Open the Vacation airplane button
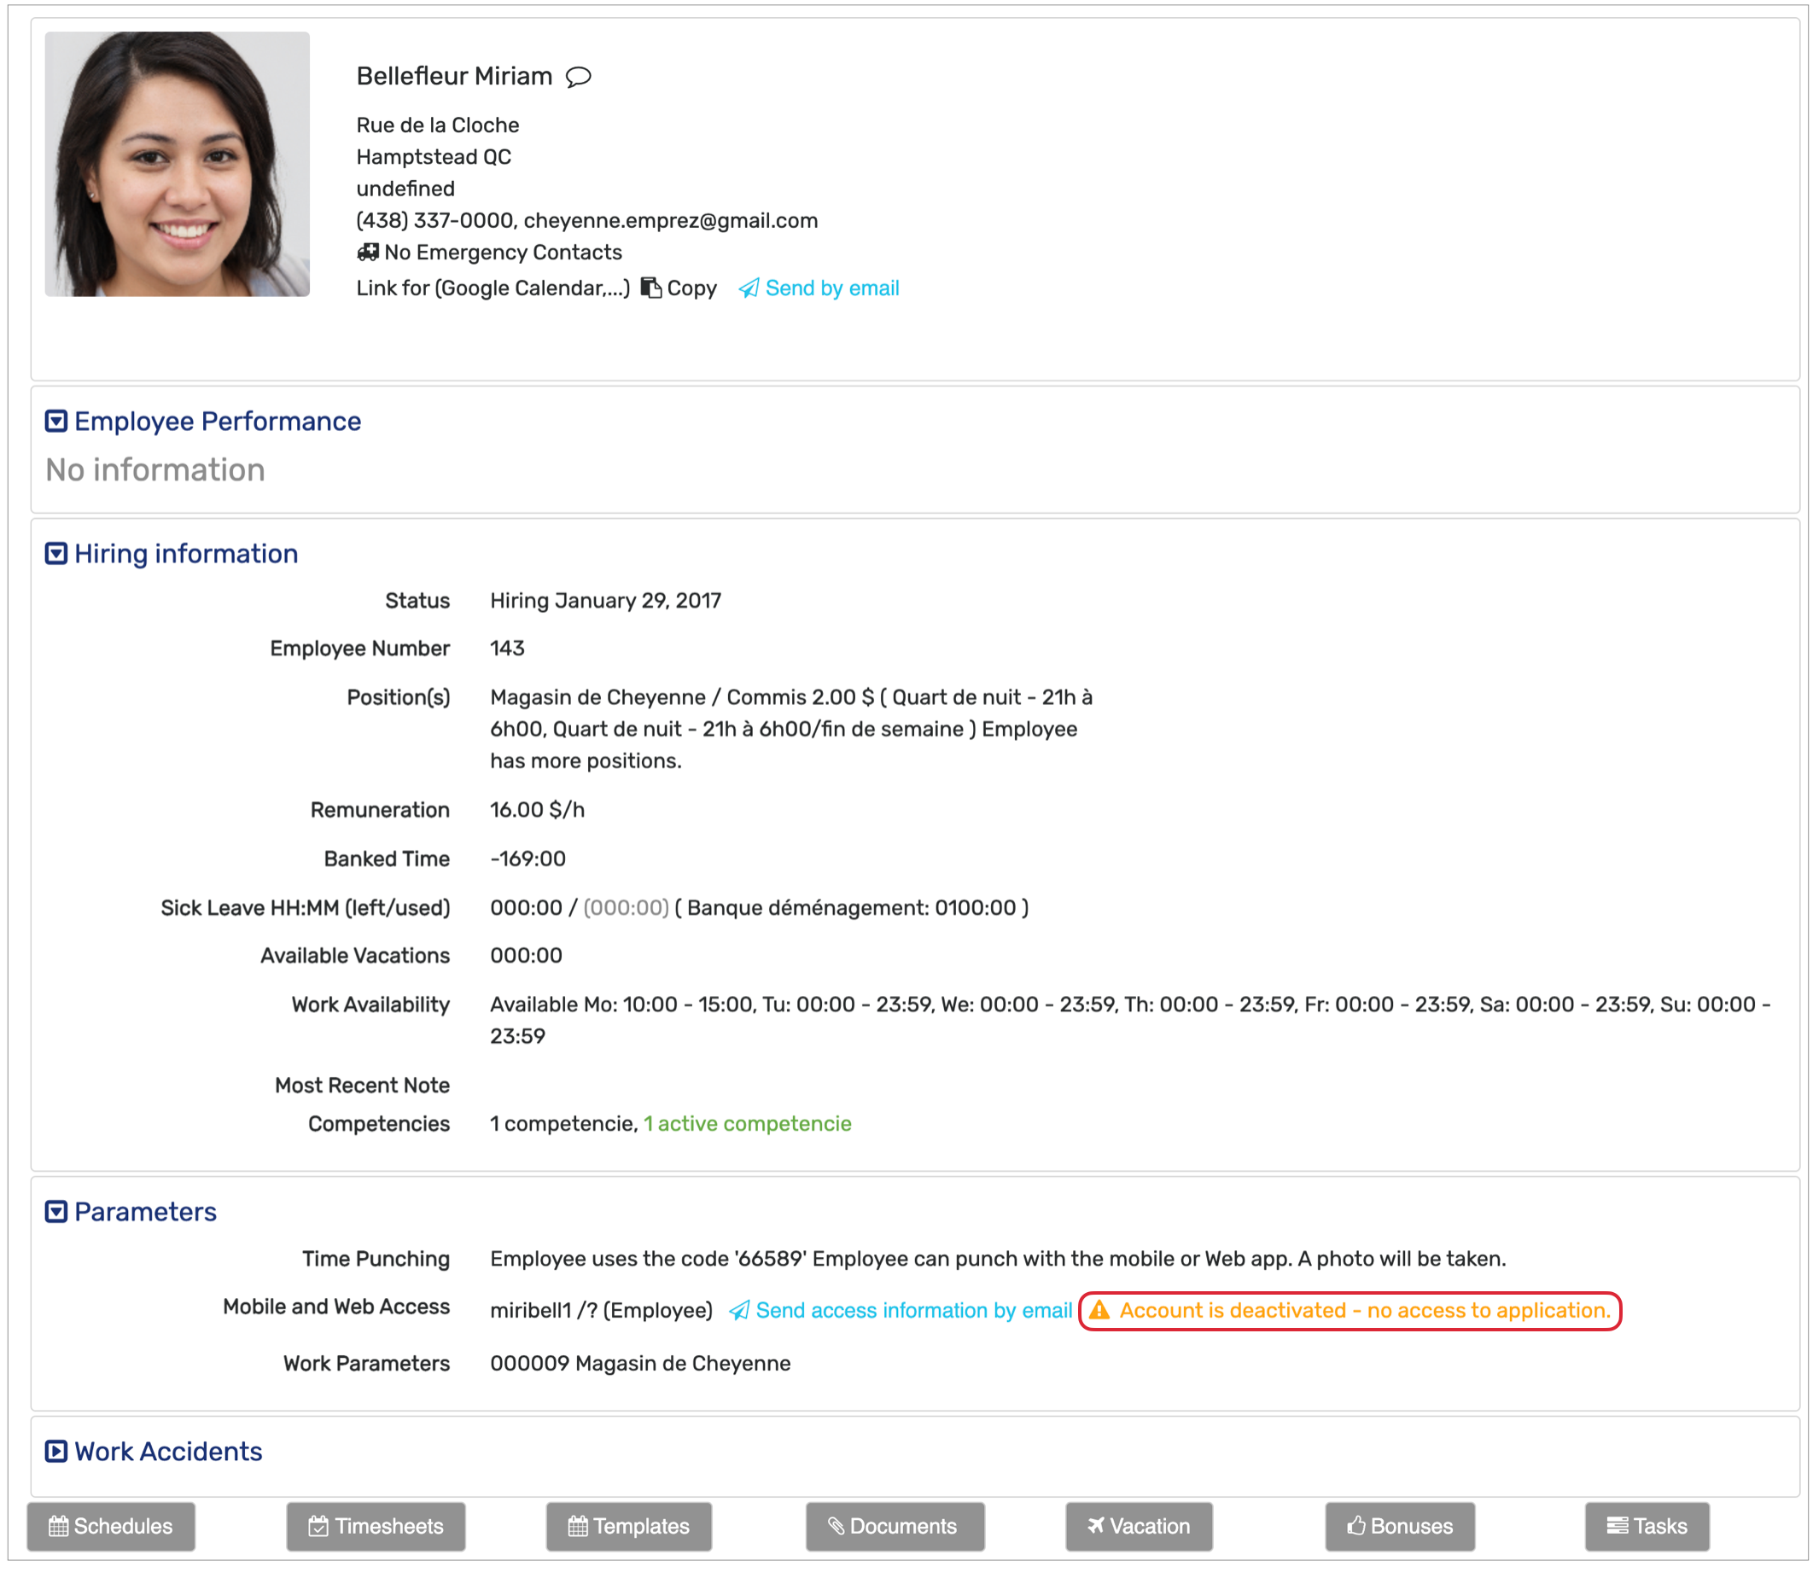This screenshot has height=1572, width=1813. pos(1138,1527)
